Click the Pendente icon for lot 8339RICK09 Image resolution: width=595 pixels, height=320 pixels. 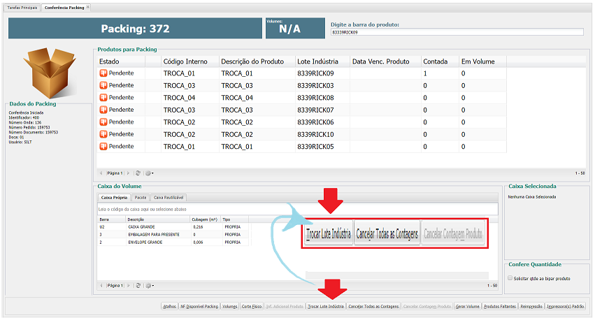click(x=103, y=73)
